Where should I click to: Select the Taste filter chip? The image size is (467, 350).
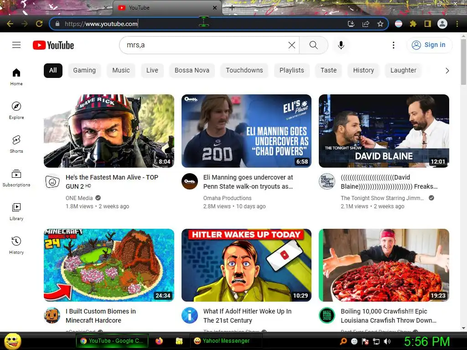(328, 71)
